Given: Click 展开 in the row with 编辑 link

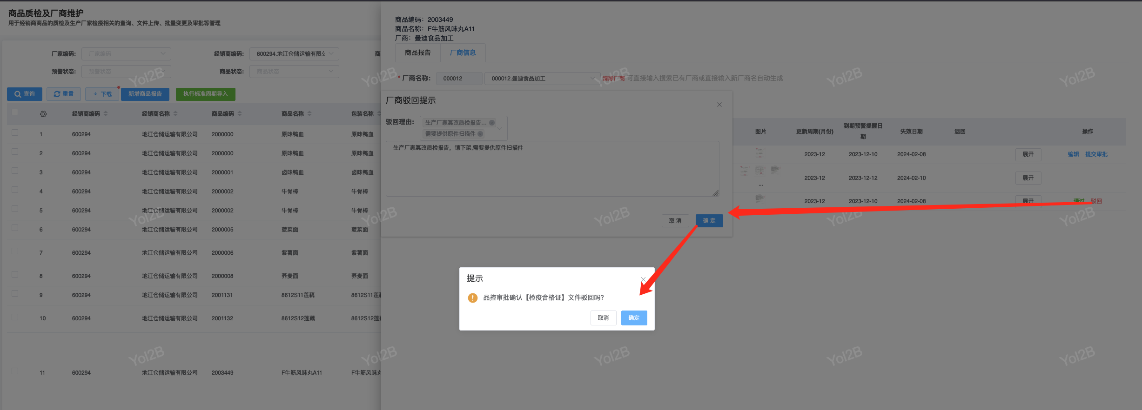Looking at the screenshot, I should (1028, 154).
